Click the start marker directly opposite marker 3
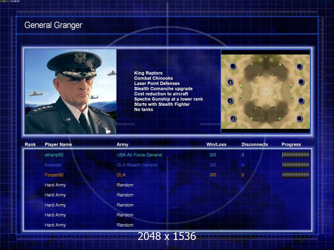Viewport: 334px width, 250px height. (x=301, y=82)
